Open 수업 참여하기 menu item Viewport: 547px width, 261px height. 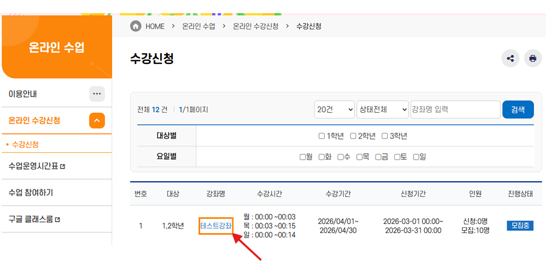31,193
